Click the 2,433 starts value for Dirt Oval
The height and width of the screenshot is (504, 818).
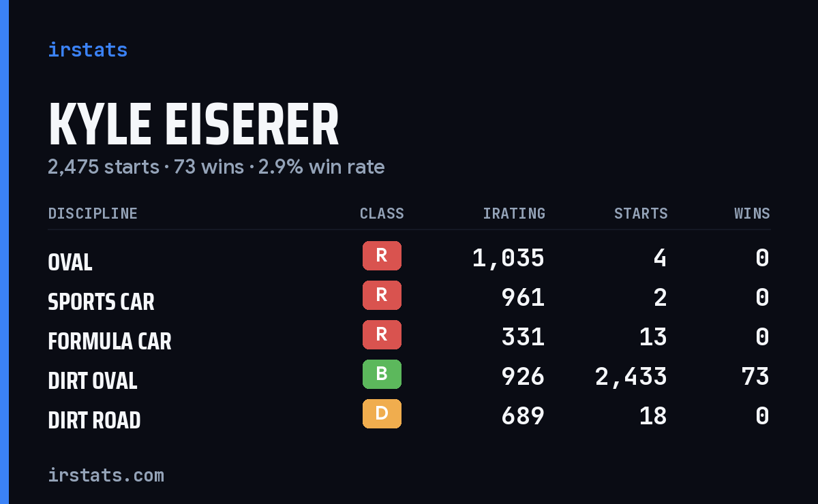631,377
